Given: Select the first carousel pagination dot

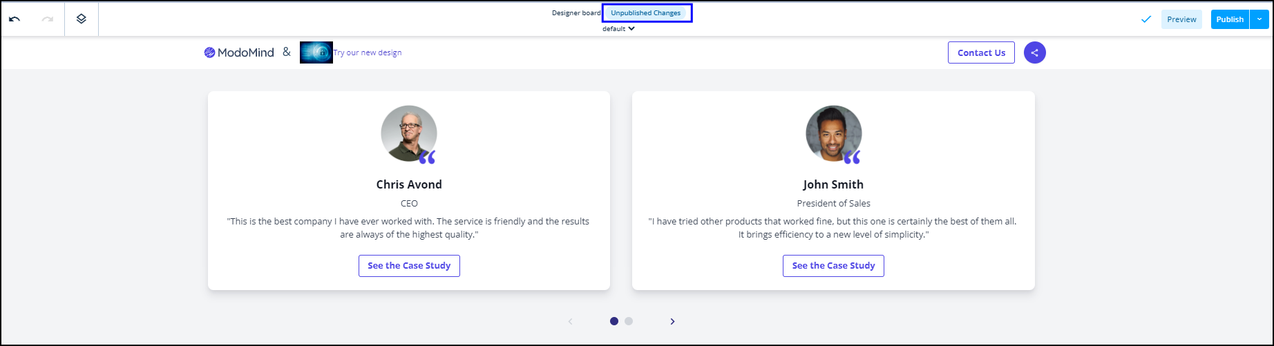Looking at the screenshot, I should pos(614,321).
